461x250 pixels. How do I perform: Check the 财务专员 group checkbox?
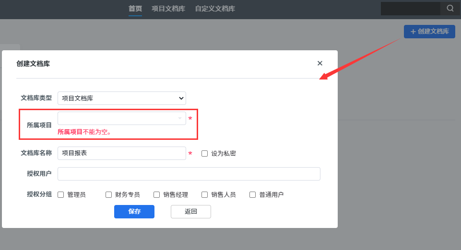(108, 195)
